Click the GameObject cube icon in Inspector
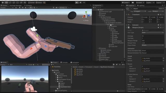 (128, 9)
